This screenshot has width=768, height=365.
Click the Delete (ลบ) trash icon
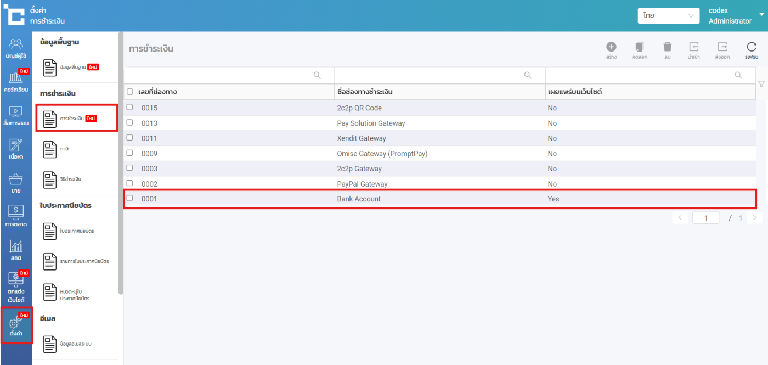(x=667, y=47)
